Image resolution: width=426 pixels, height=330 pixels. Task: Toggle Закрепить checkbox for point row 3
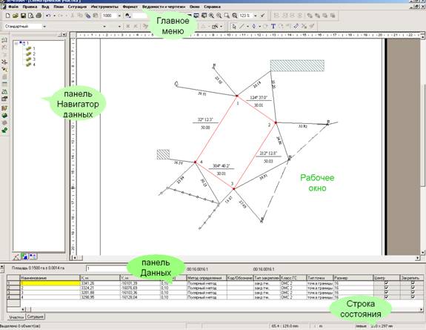tap(413, 292)
